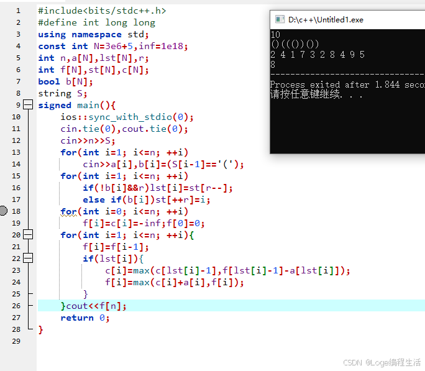Collapse the if-block fold at line 22

click(28, 258)
